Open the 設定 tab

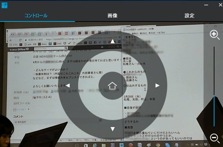point(189,15)
